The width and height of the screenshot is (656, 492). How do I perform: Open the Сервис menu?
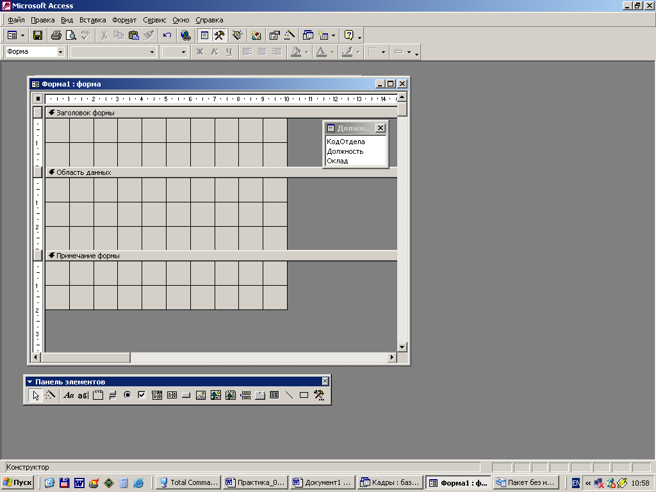pyautogui.click(x=154, y=20)
